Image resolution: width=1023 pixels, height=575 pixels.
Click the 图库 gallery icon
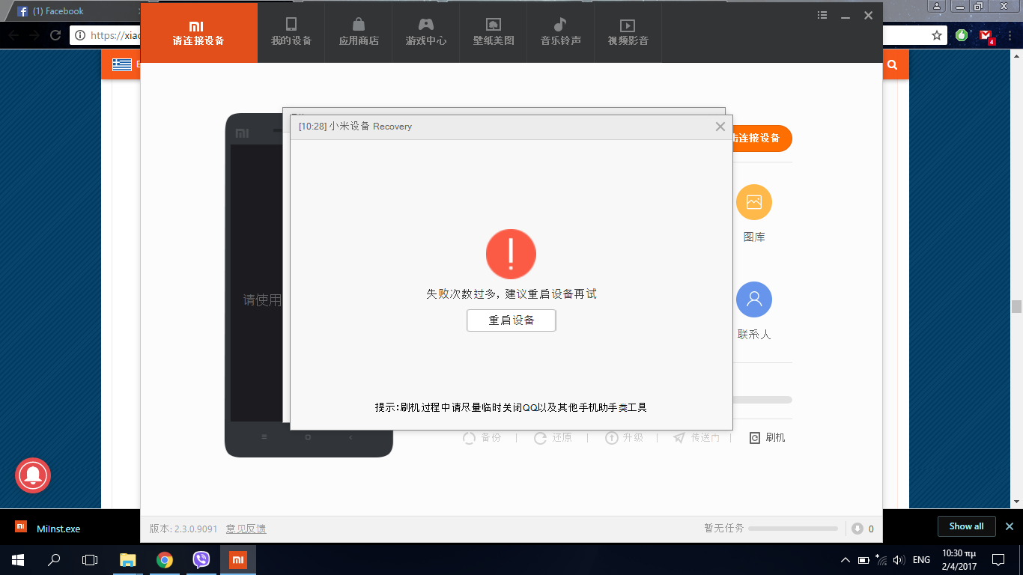pos(753,202)
